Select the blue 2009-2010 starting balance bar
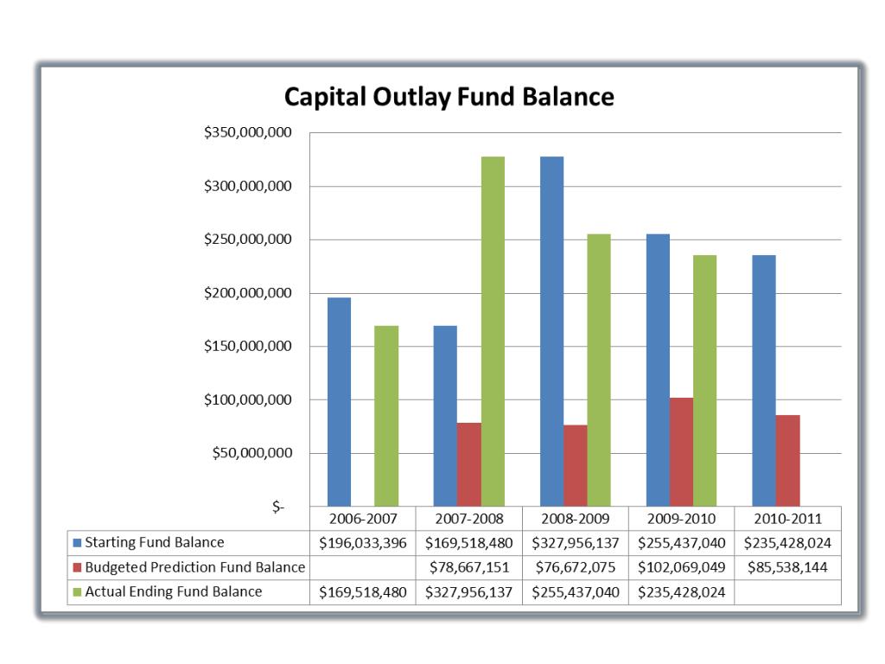This screenshot has width=885, height=664. coord(658,370)
